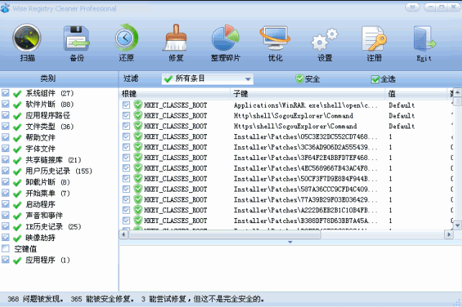Click the horizontal scrollbar left arrow

coord(124,235)
